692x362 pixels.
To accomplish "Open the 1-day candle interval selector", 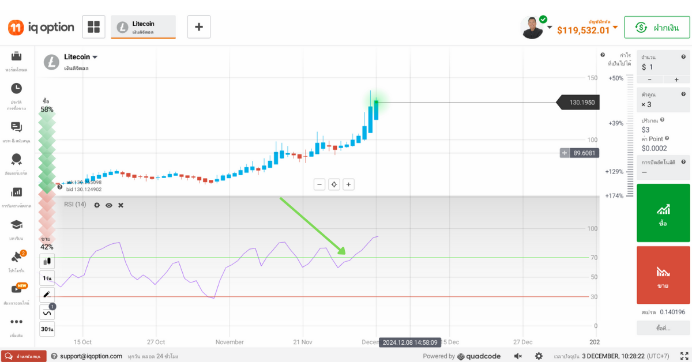I will point(47,278).
